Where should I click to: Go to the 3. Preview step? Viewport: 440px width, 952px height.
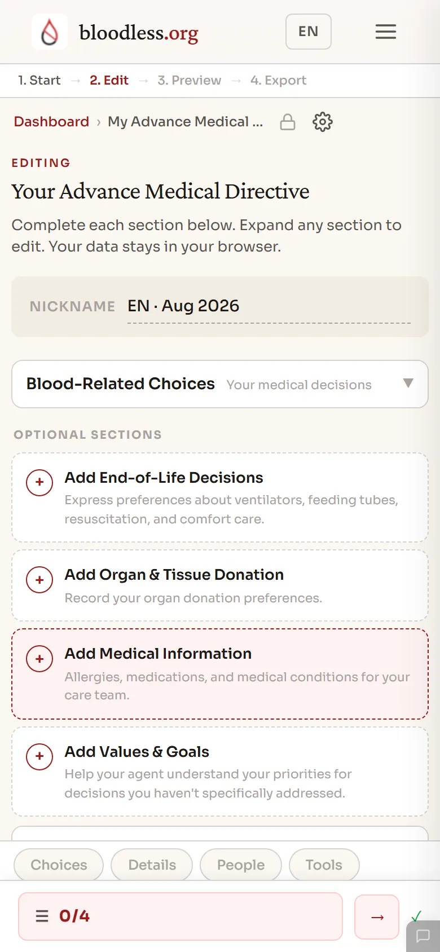[189, 81]
